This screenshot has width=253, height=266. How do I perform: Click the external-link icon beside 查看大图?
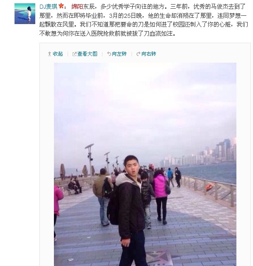(74, 54)
